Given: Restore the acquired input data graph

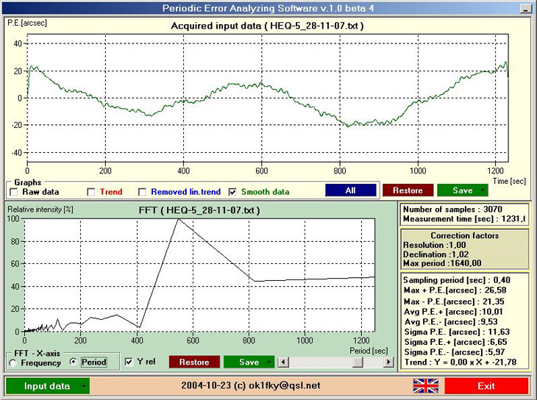Looking at the screenshot, I should point(408,190).
